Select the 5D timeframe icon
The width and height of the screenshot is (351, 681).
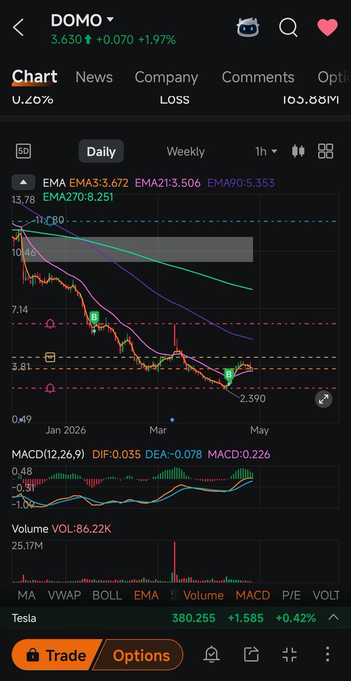pyautogui.click(x=23, y=151)
